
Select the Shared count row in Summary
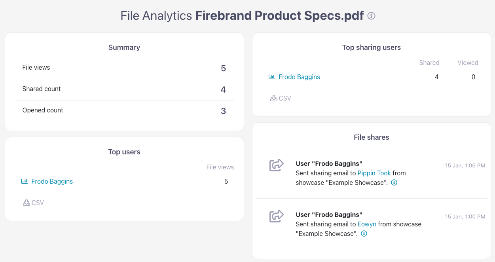point(124,89)
